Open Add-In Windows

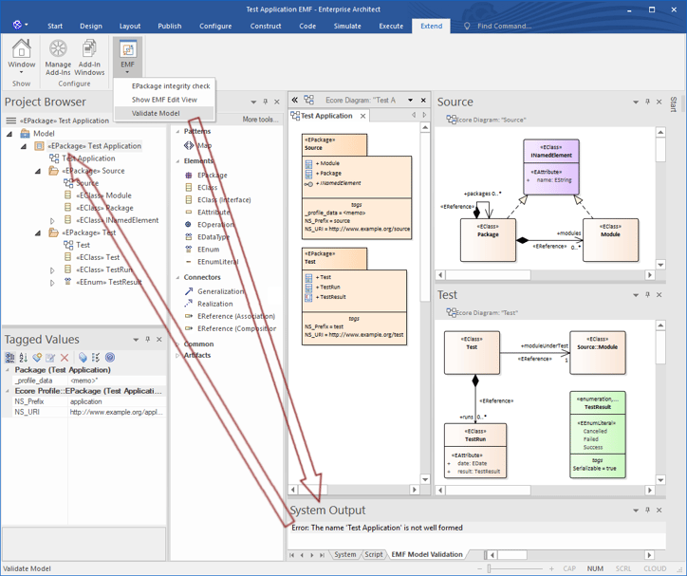tap(89, 56)
